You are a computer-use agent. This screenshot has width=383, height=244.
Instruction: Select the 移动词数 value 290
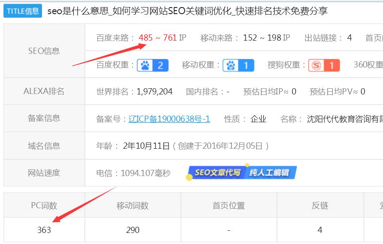(x=133, y=230)
